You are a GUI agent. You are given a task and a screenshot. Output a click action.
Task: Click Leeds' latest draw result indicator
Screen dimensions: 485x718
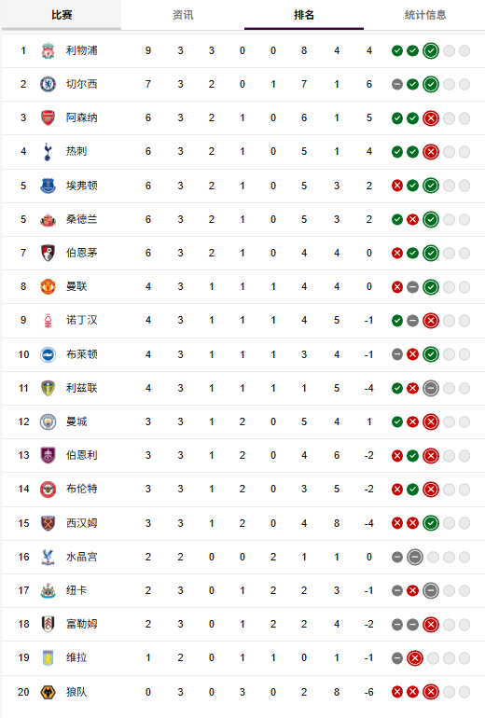coord(431,388)
